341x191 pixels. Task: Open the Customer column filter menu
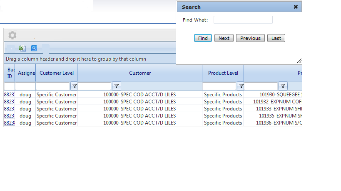[x=117, y=86]
